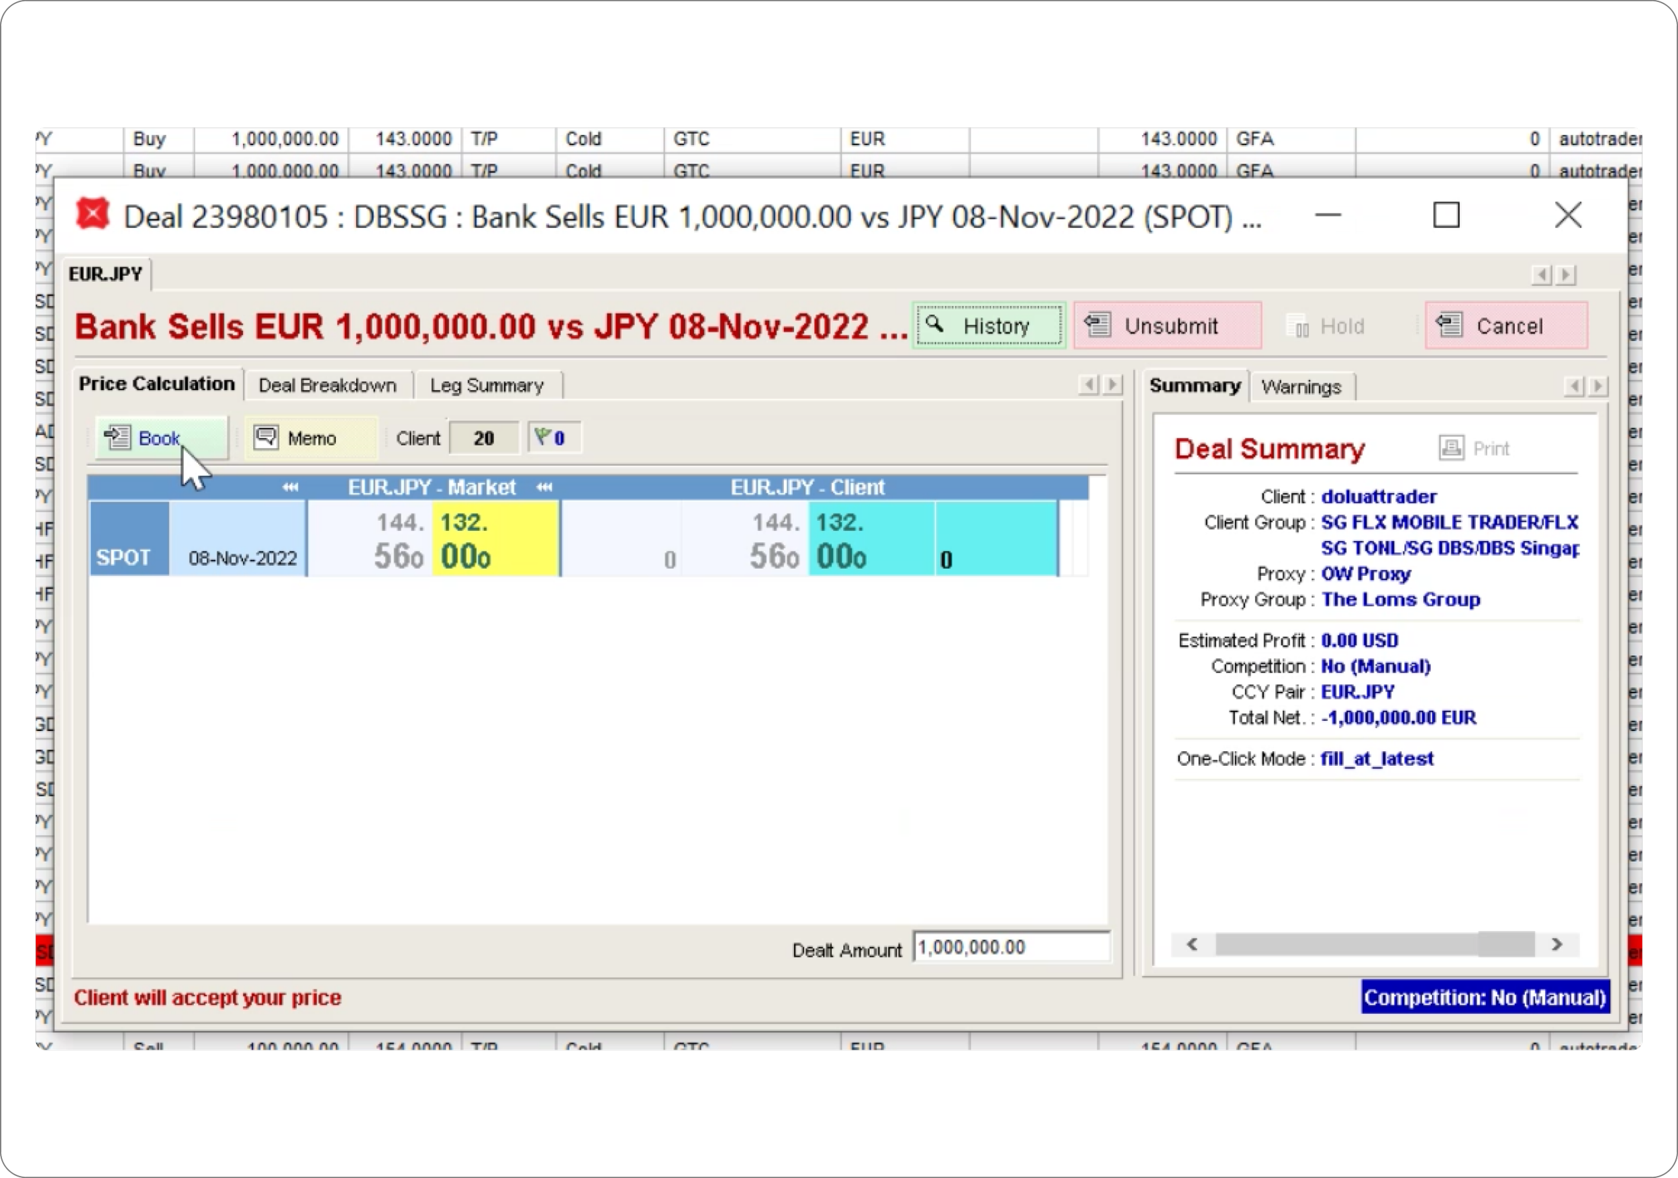Click the Client spread value 20 field
The width and height of the screenshot is (1678, 1178).
click(484, 438)
